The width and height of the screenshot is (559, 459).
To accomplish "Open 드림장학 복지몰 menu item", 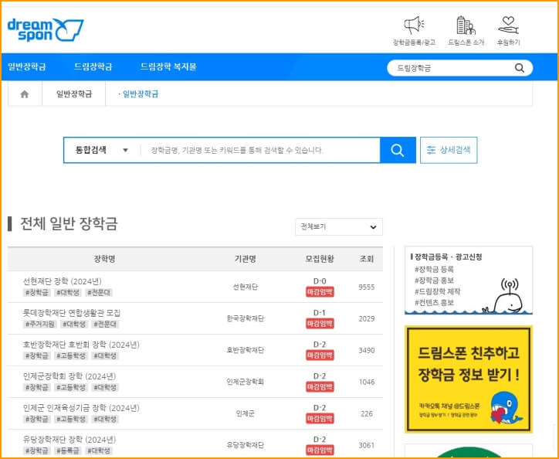I will pos(168,66).
